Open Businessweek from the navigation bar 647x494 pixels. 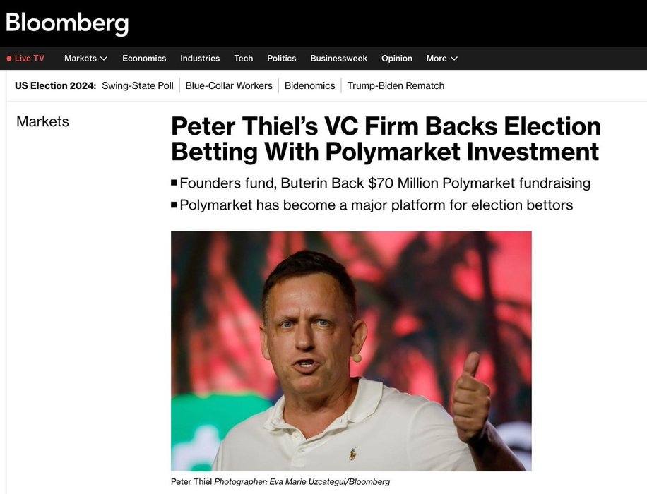[338, 59]
